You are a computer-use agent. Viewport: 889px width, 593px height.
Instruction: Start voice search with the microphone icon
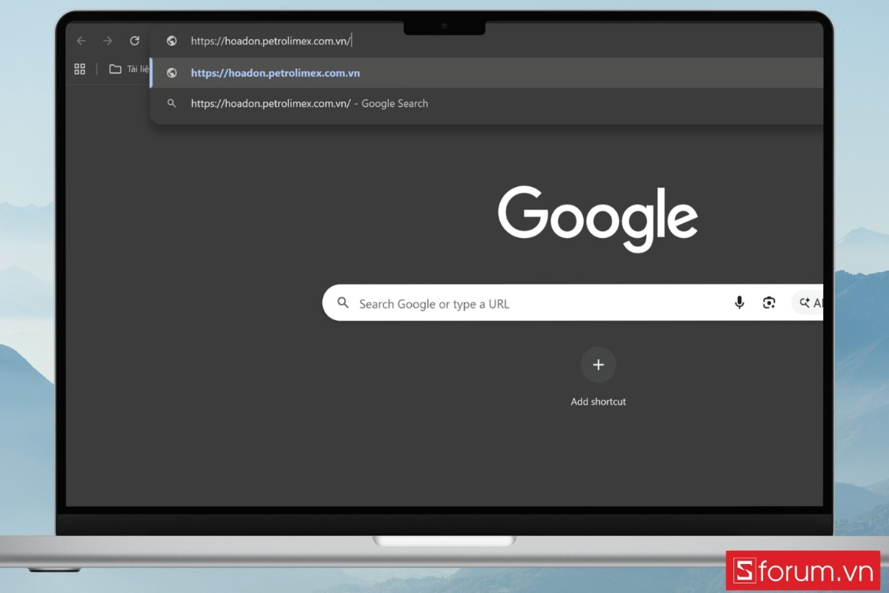[739, 302]
